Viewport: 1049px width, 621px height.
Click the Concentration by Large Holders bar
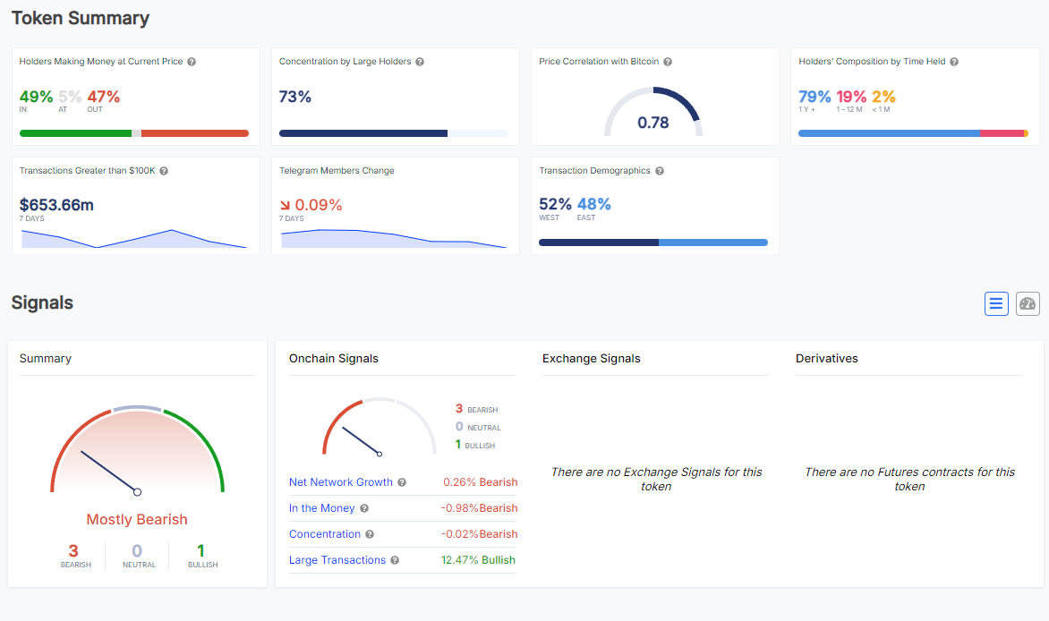click(393, 133)
